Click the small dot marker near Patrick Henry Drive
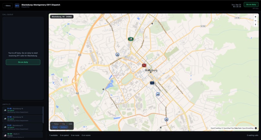The image size is (261, 140). click(152, 24)
